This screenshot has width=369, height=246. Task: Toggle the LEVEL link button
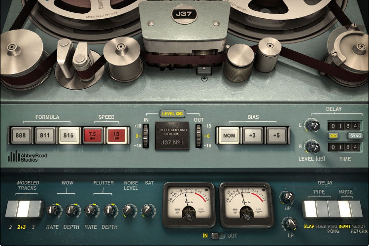(172, 114)
